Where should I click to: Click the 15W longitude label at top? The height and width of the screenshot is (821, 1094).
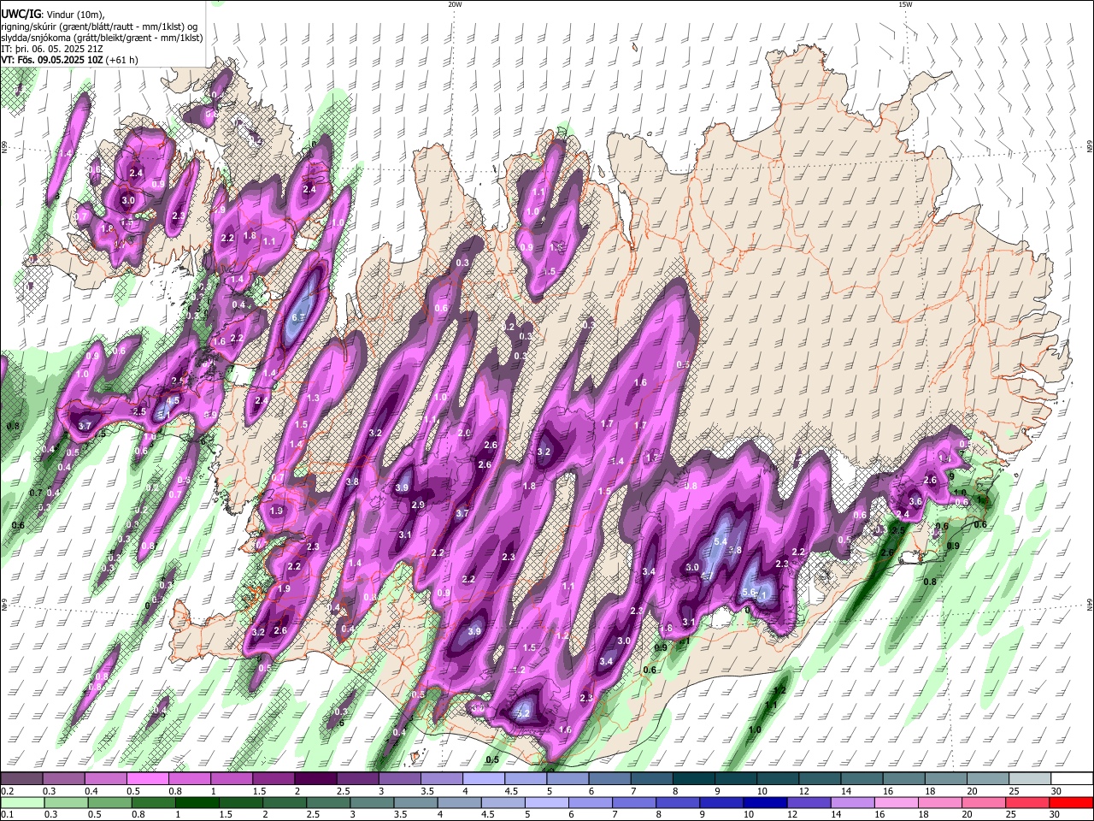pos(905,4)
